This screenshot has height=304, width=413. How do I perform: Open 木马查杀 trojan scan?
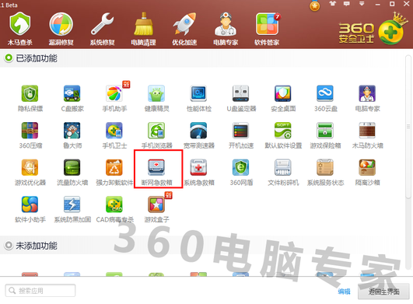tap(20, 29)
